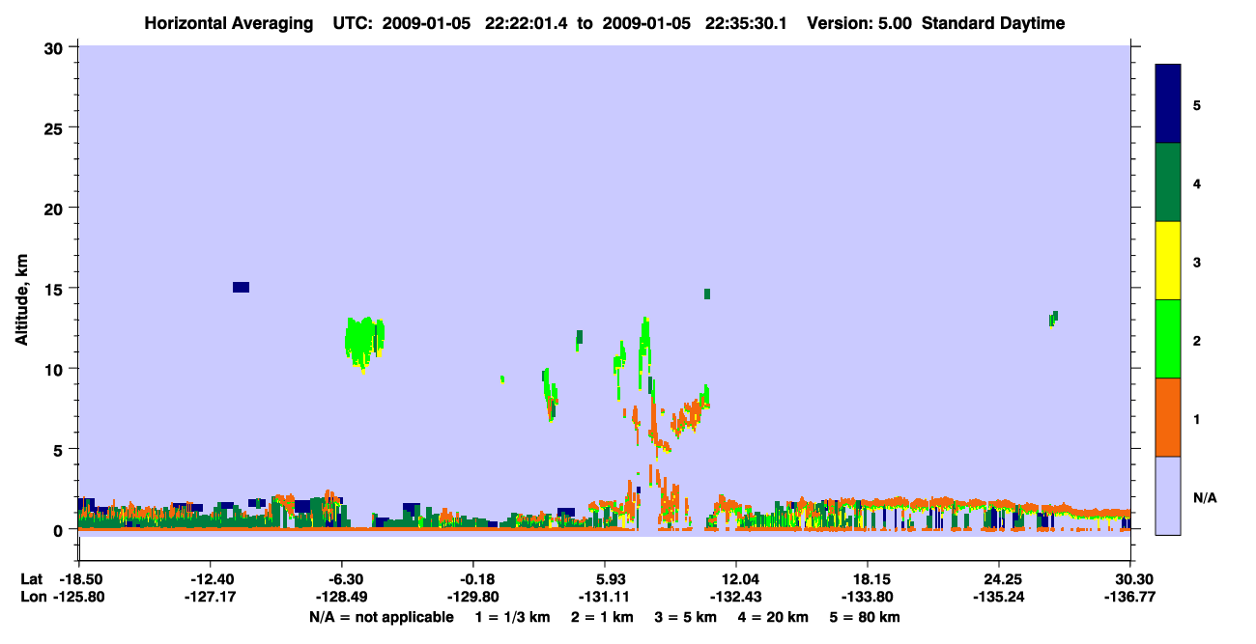Click the '5 = 80 km' legend note

[x=863, y=617]
